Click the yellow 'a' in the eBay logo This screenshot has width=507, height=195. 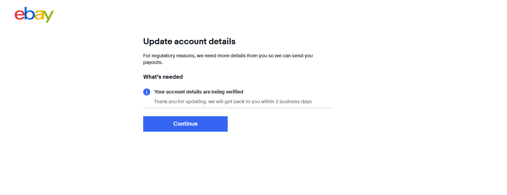(x=39, y=15)
